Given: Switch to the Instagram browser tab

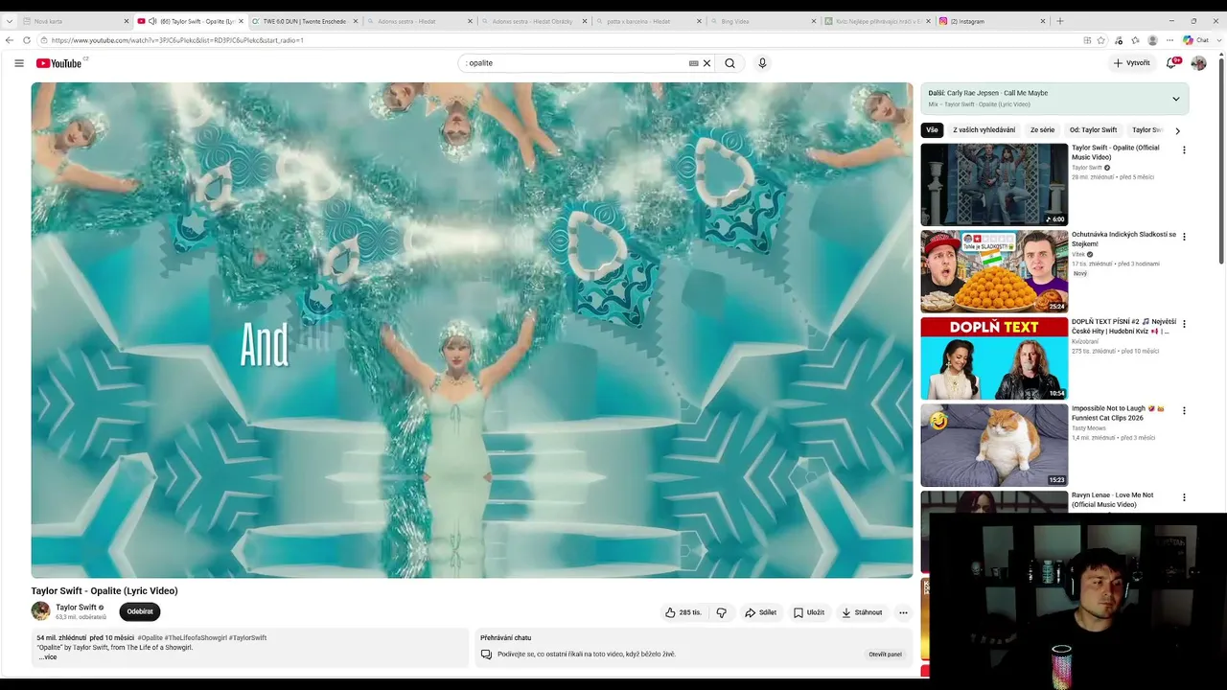Looking at the screenshot, I should tap(994, 21).
